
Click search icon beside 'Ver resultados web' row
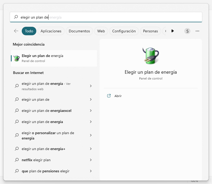tap(17, 86)
